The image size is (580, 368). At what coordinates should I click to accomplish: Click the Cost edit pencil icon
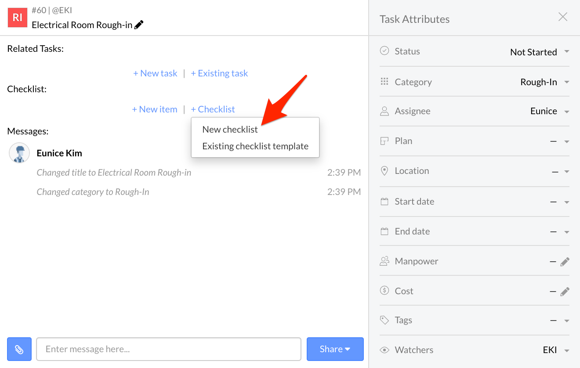click(x=565, y=292)
